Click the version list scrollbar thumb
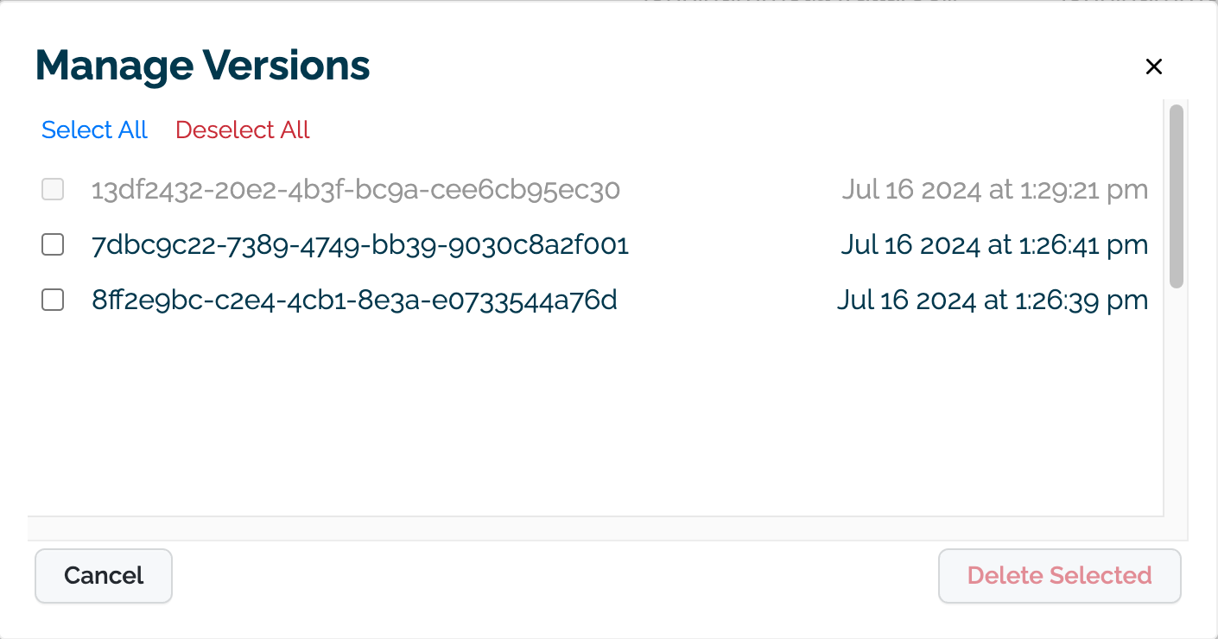The height and width of the screenshot is (639, 1218). pos(1176,195)
